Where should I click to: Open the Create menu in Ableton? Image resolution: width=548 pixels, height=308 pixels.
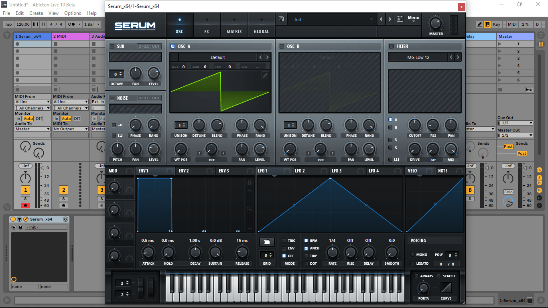36,13
